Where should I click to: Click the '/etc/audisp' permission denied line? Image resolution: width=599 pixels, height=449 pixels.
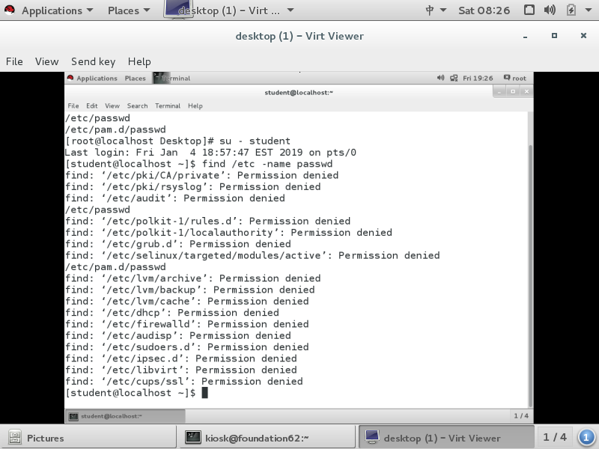178,335
